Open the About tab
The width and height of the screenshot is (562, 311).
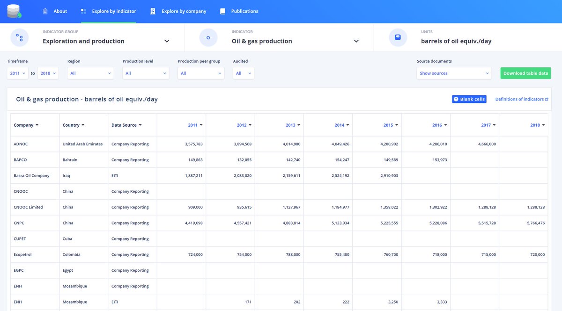(55, 11)
